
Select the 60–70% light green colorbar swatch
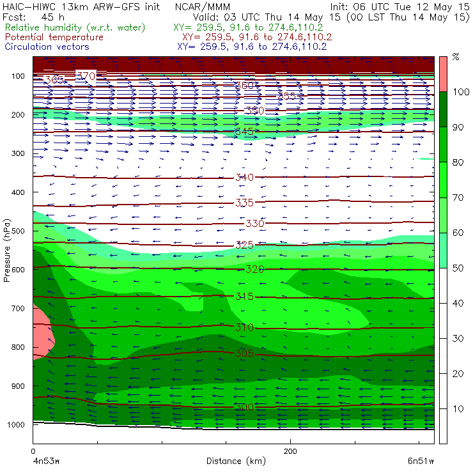443,215
